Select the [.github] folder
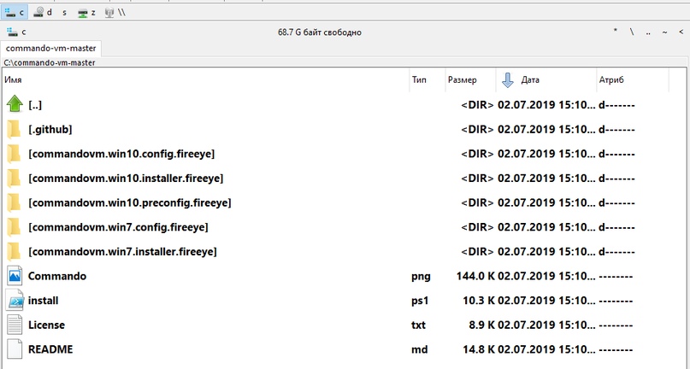Image resolution: width=690 pixels, height=369 pixels. point(50,129)
